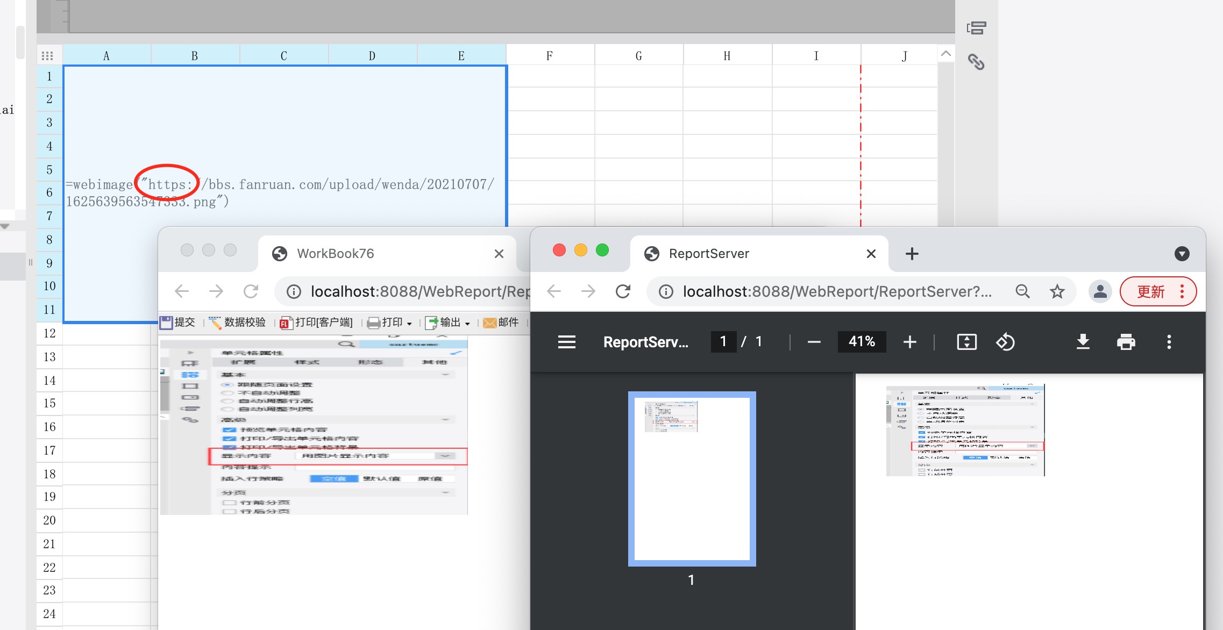
Task: Click the rendered image on the PDF page
Action: (965, 430)
